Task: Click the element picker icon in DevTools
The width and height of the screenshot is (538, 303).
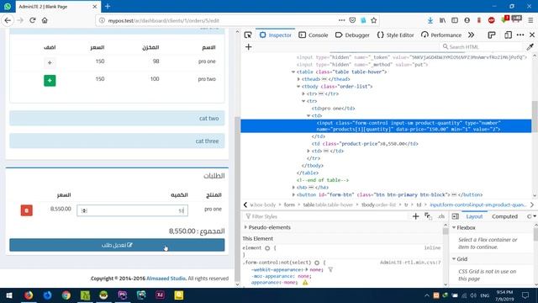Action: pos(248,35)
